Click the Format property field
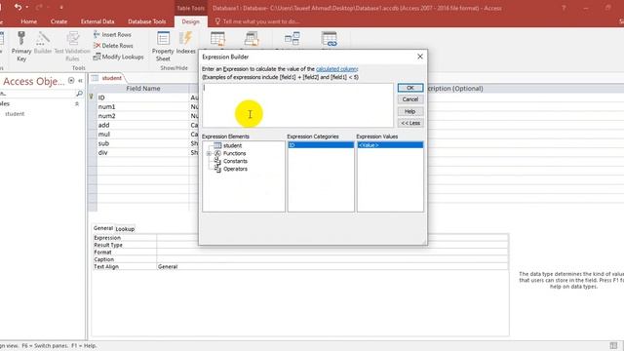The height and width of the screenshot is (351, 624). (x=332, y=252)
